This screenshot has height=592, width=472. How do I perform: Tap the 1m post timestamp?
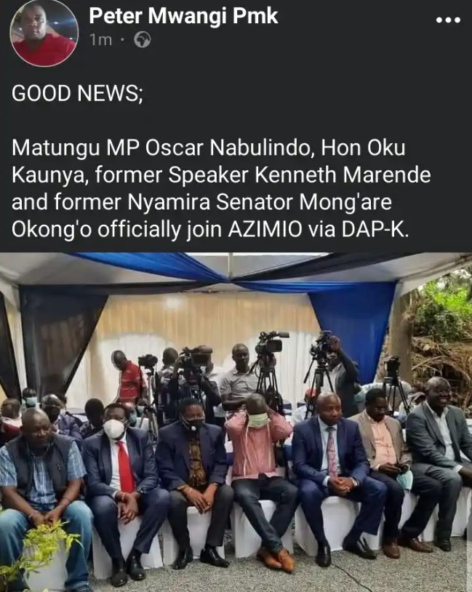[x=101, y=40]
